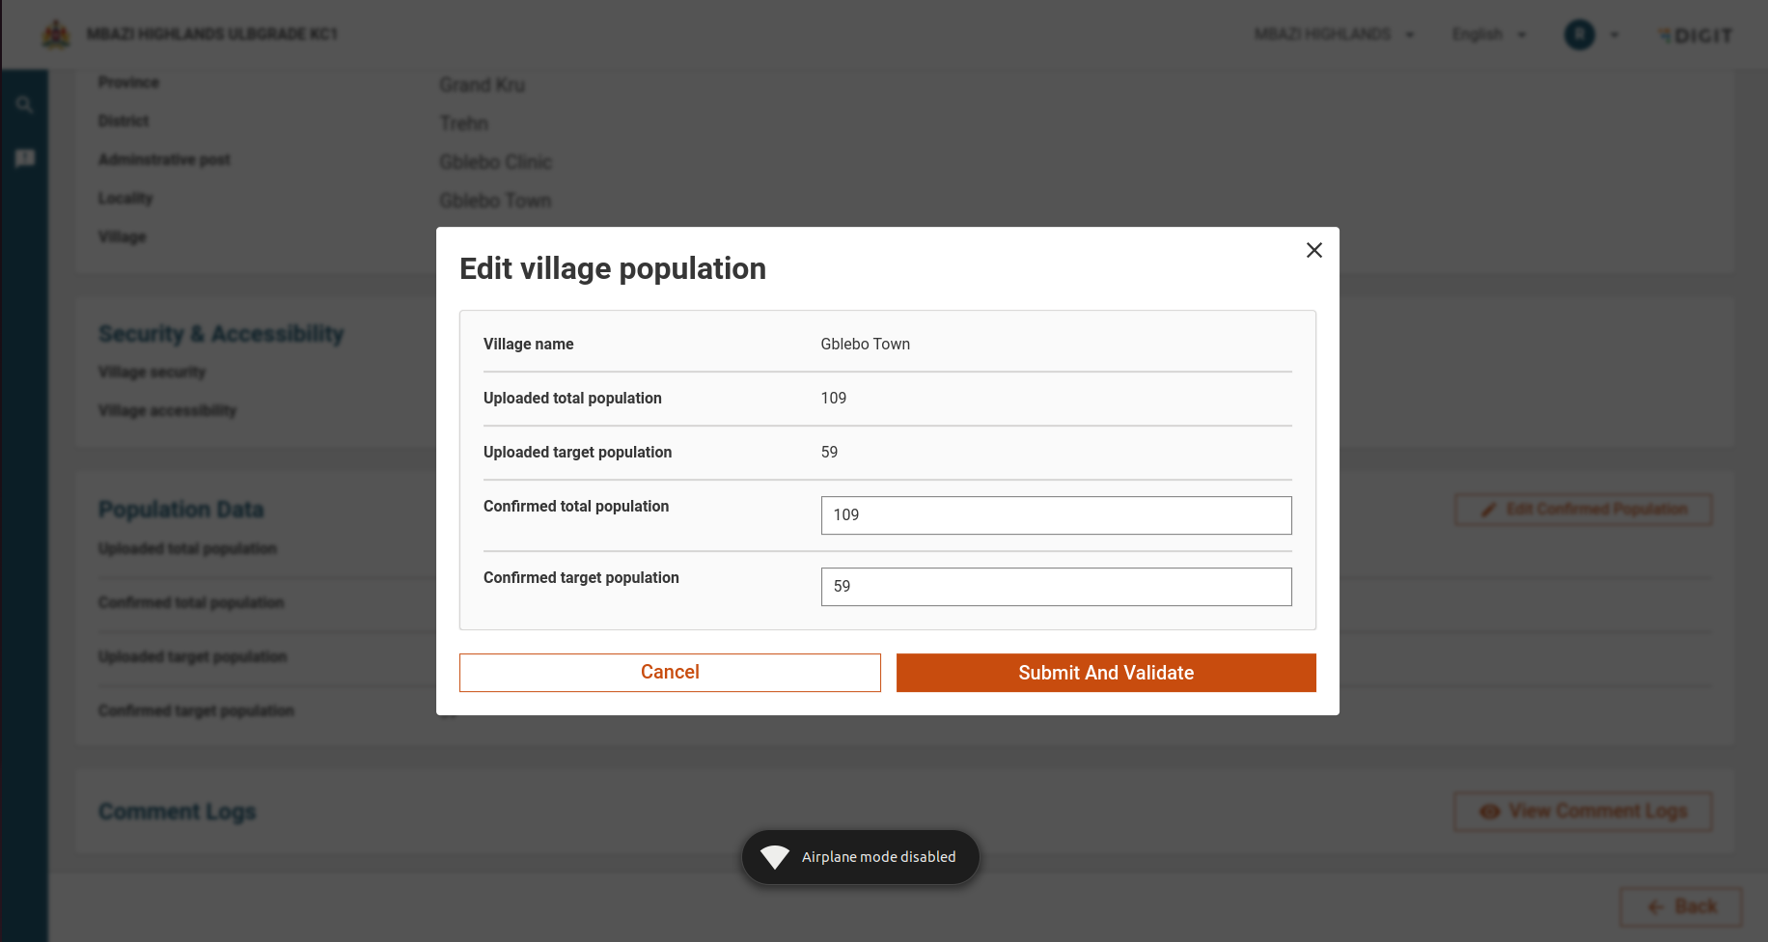Close the Edit village population dialog
This screenshot has height=942, width=1768.
pos(1313,251)
